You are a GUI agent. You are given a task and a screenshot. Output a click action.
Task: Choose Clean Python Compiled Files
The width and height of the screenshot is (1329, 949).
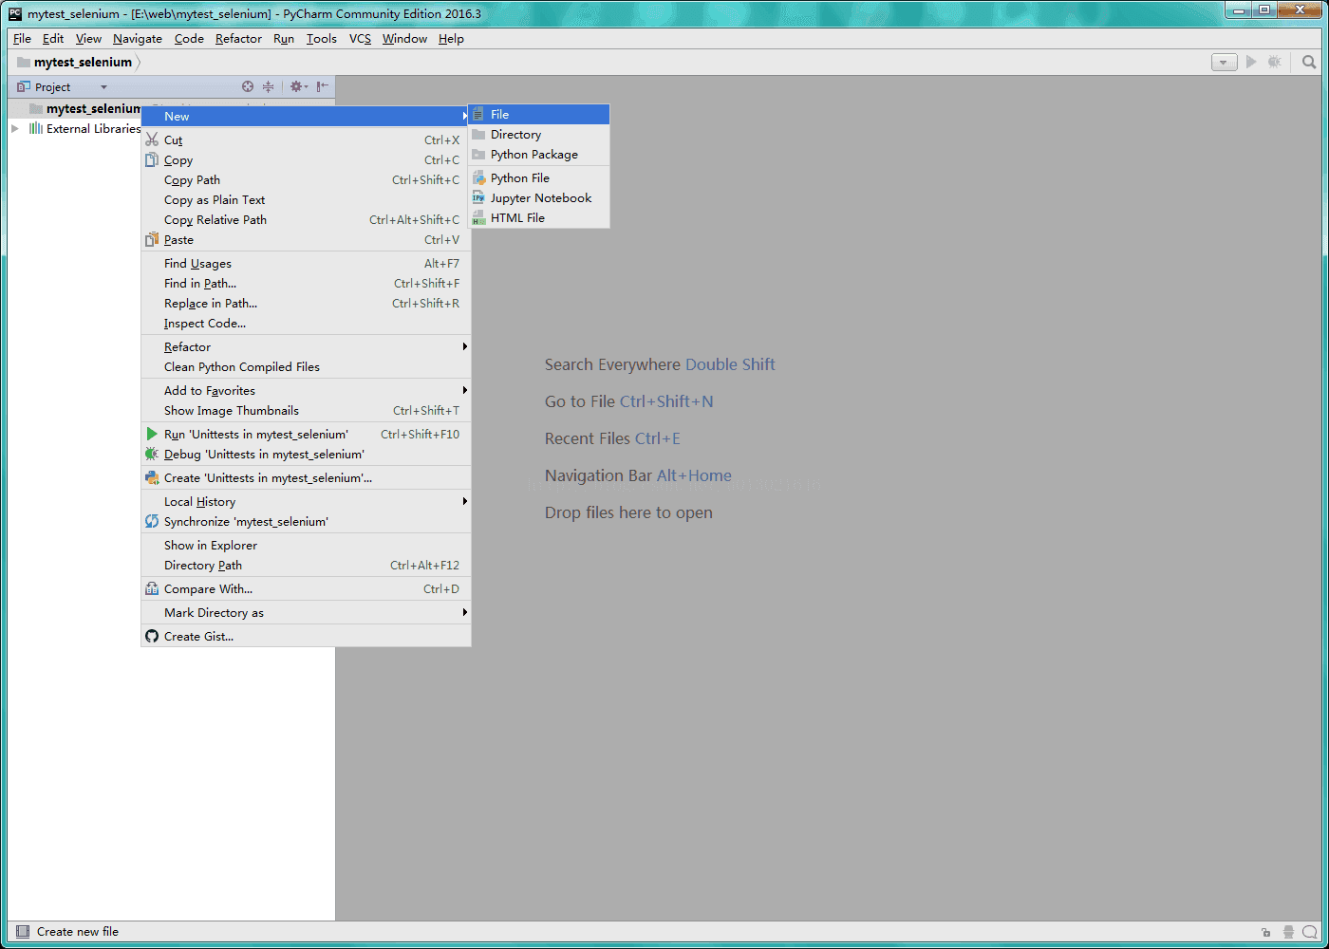click(x=306, y=366)
